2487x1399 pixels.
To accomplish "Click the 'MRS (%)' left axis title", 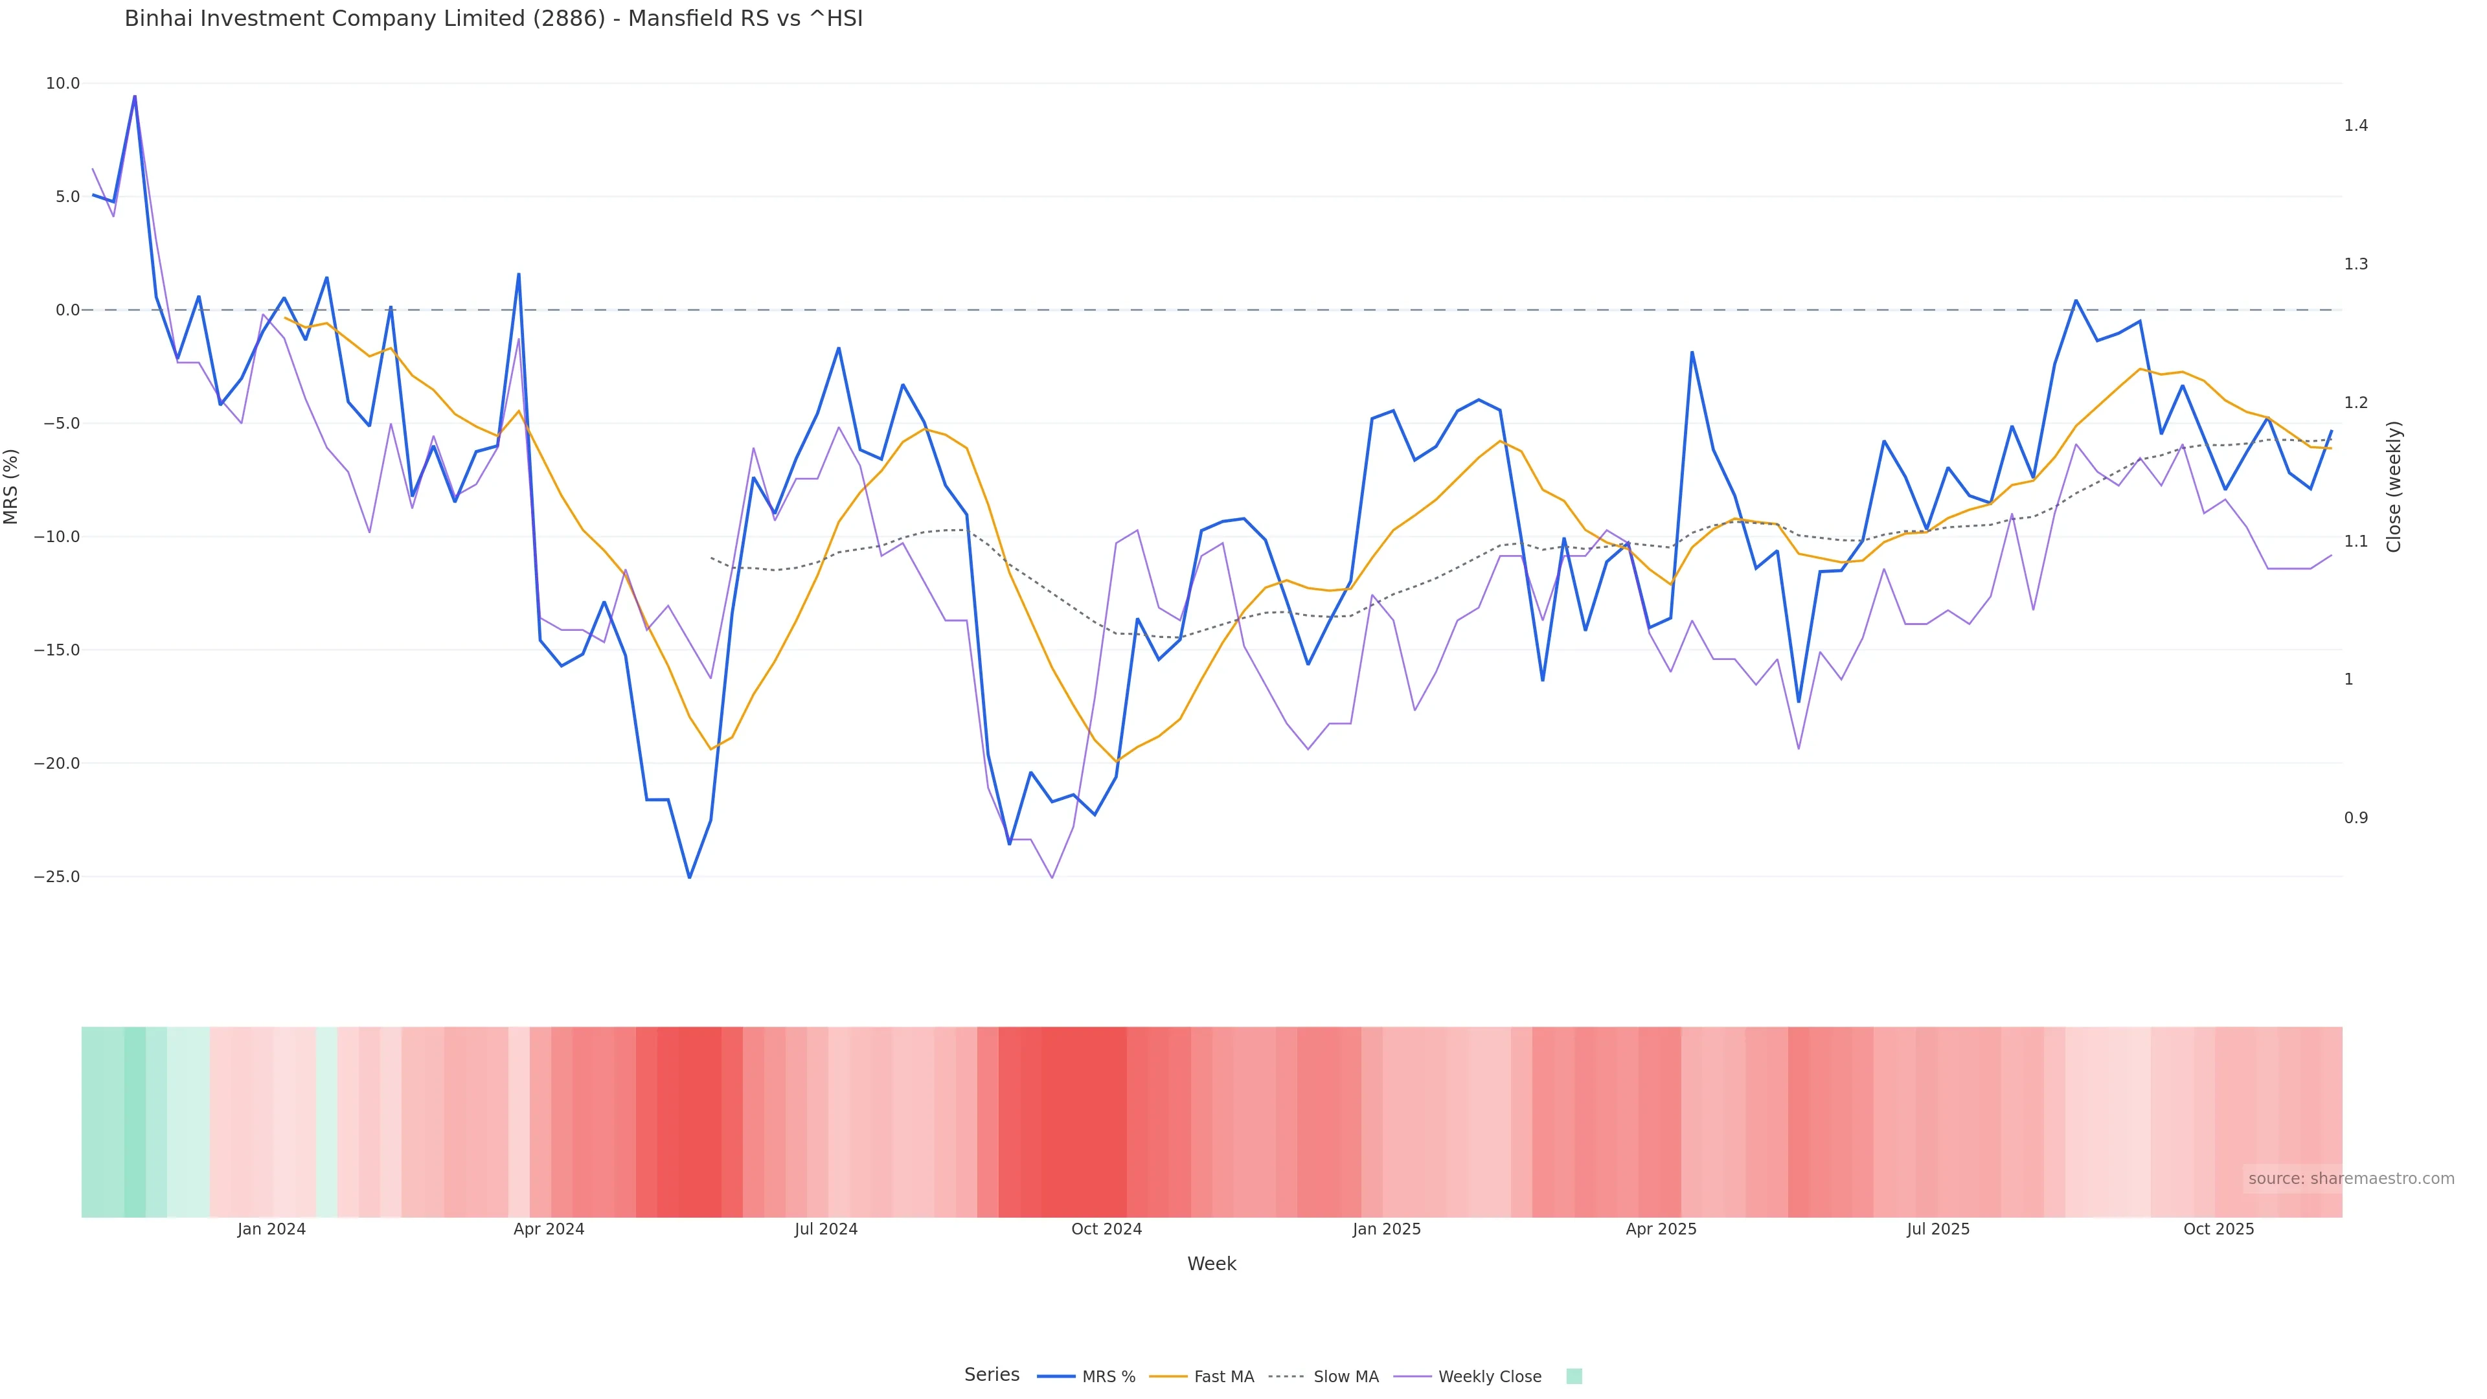I will coord(12,486).
